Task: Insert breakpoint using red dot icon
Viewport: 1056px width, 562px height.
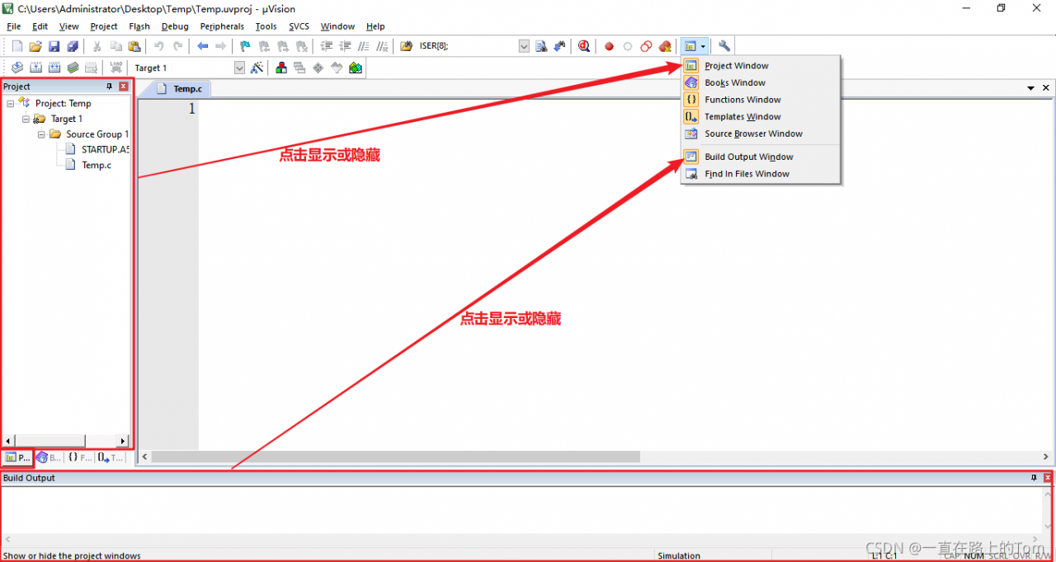Action: 610,47
